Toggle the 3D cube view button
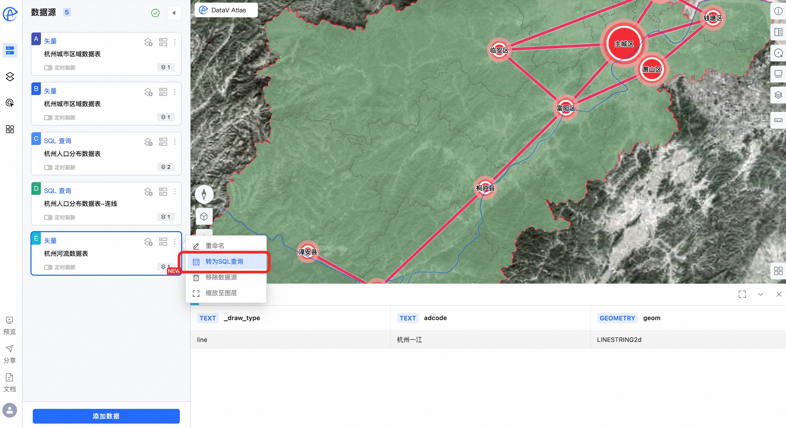 pos(204,216)
